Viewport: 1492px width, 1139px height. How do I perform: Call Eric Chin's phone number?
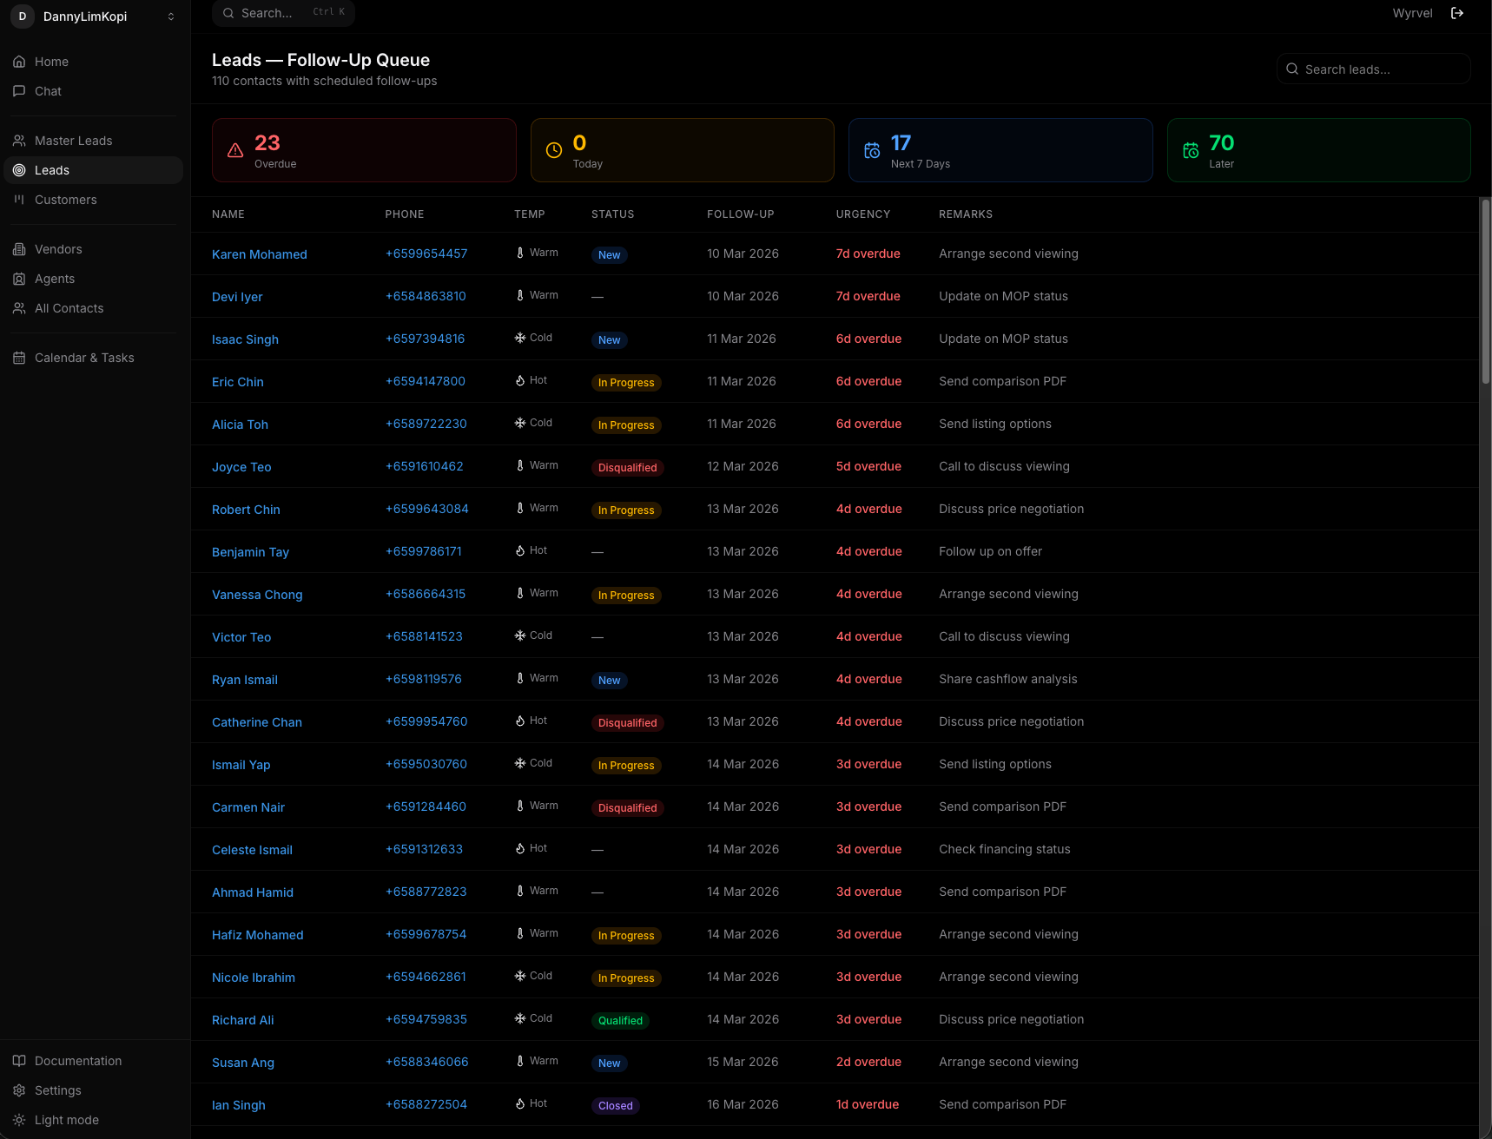[x=425, y=381]
